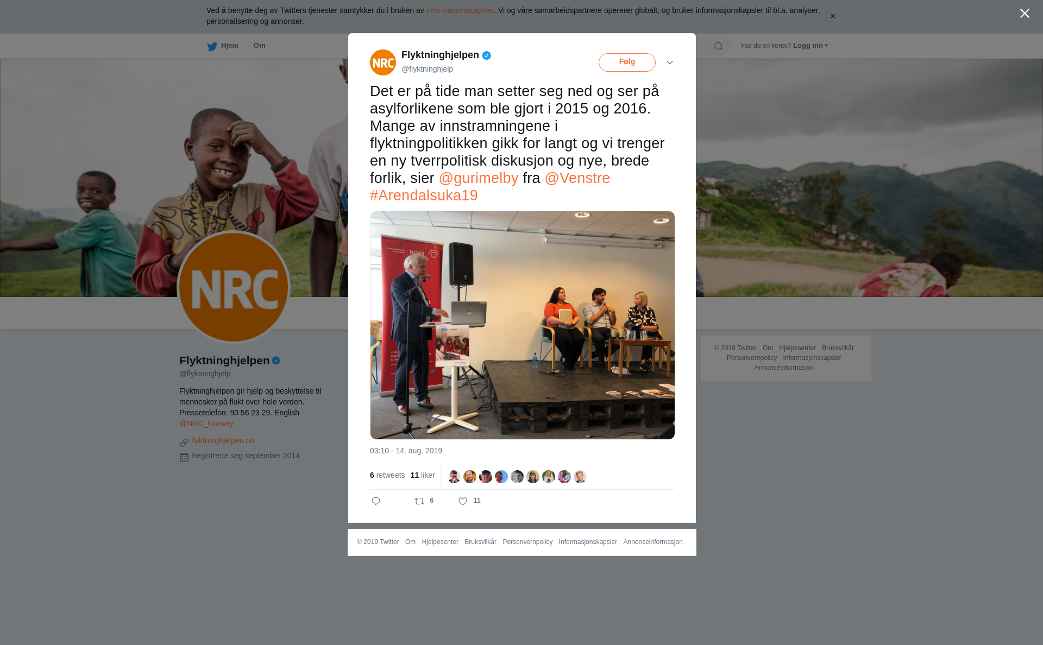Expand the tweet options chevron
The image size is (1043, 645).
(x=670, y=62)
